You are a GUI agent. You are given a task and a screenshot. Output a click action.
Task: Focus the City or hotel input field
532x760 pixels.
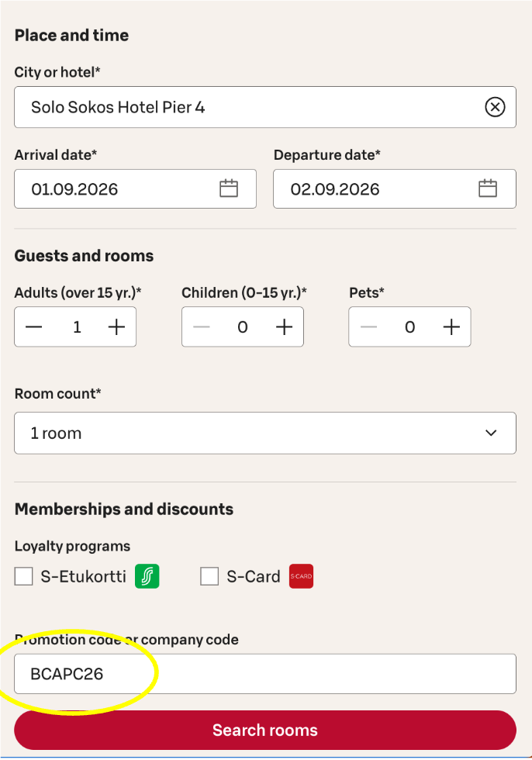pyautogui.click(x=265, y=107)
